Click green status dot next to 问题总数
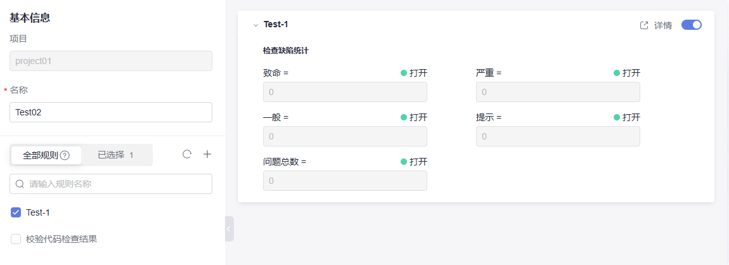 point(404,162)
